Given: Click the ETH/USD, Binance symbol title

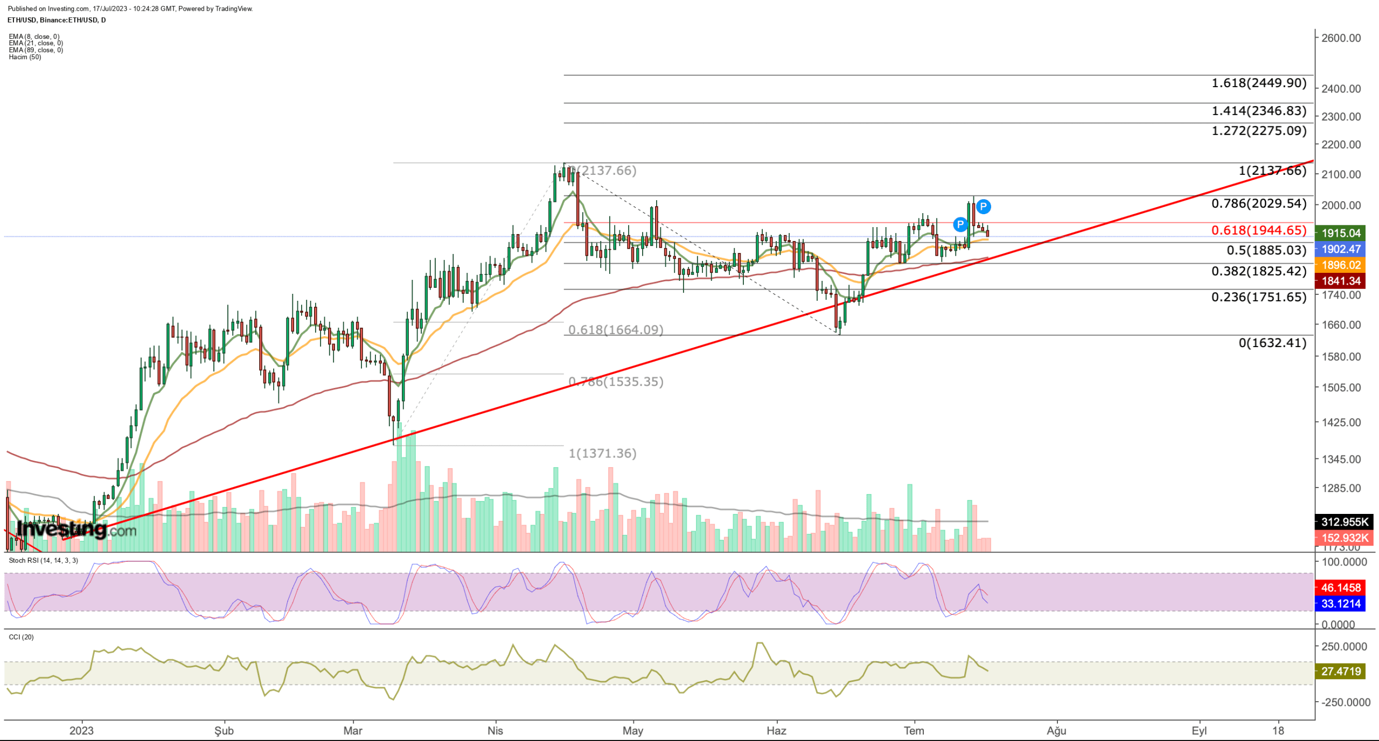Looking at the screenshot, I should (x=57, y=20).
